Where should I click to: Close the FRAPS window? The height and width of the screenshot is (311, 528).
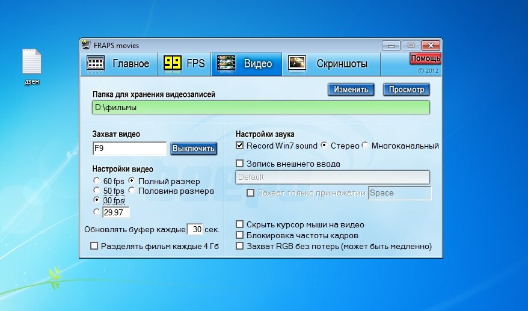click(431, 45)
